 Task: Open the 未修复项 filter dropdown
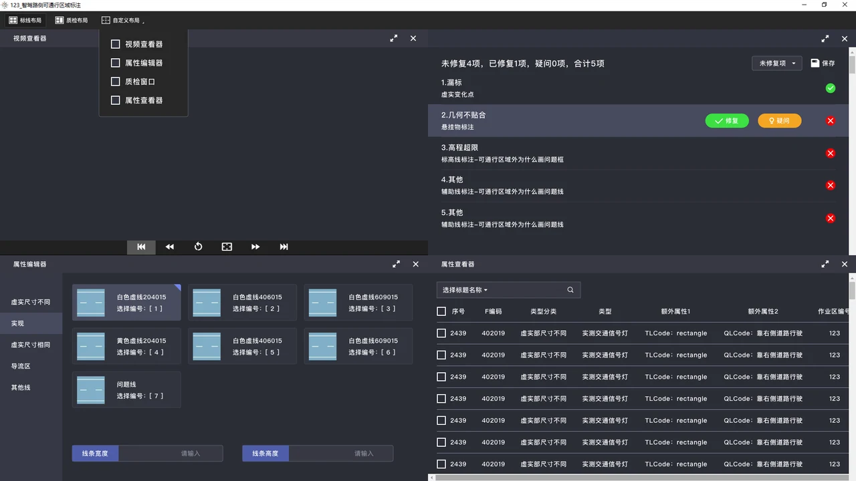point(777,63)
